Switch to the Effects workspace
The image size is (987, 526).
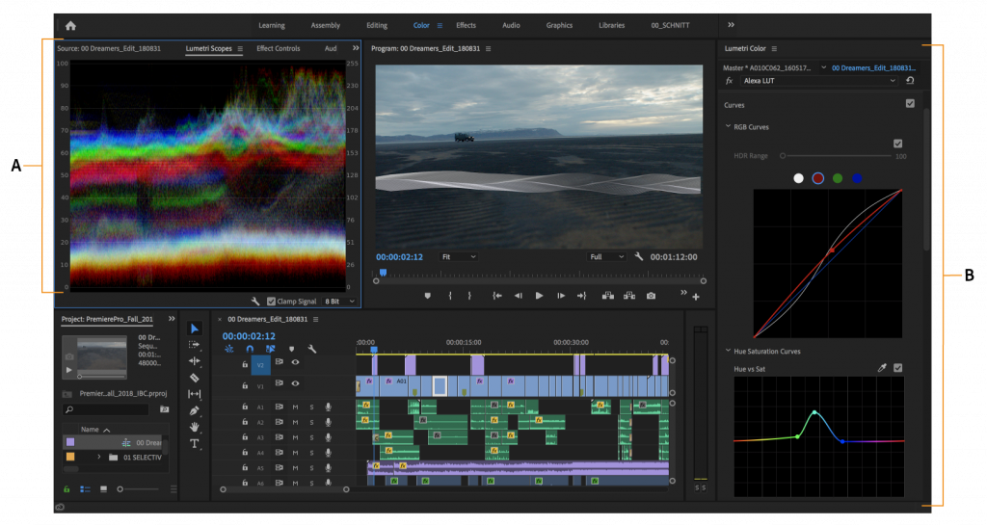tap(466, 25)
